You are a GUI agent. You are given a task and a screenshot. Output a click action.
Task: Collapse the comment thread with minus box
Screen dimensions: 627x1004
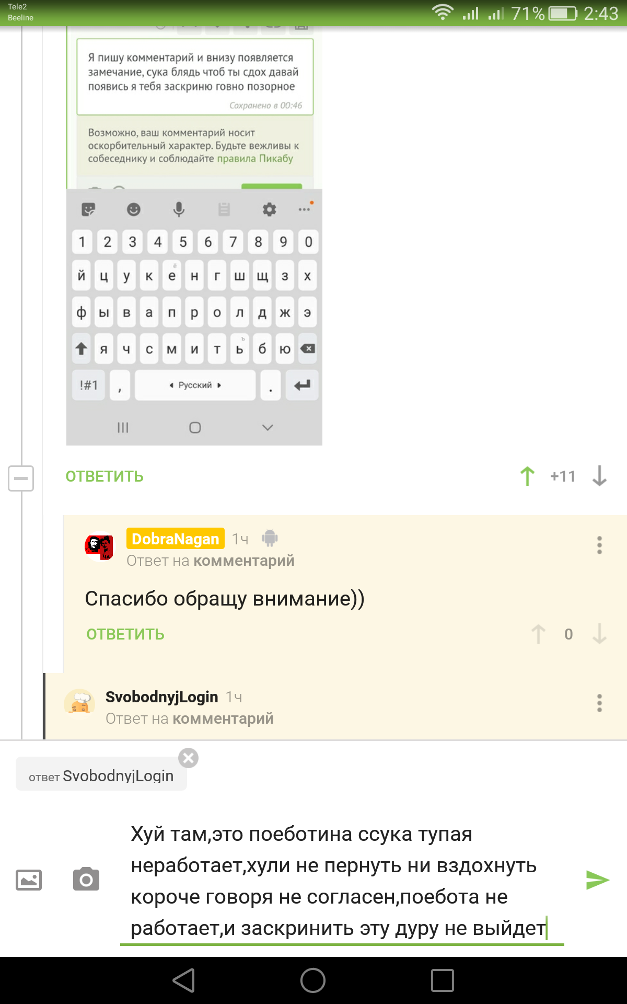pos(21,478)
